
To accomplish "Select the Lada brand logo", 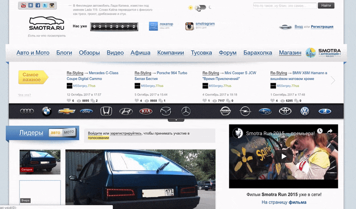I will pos(325,111).
